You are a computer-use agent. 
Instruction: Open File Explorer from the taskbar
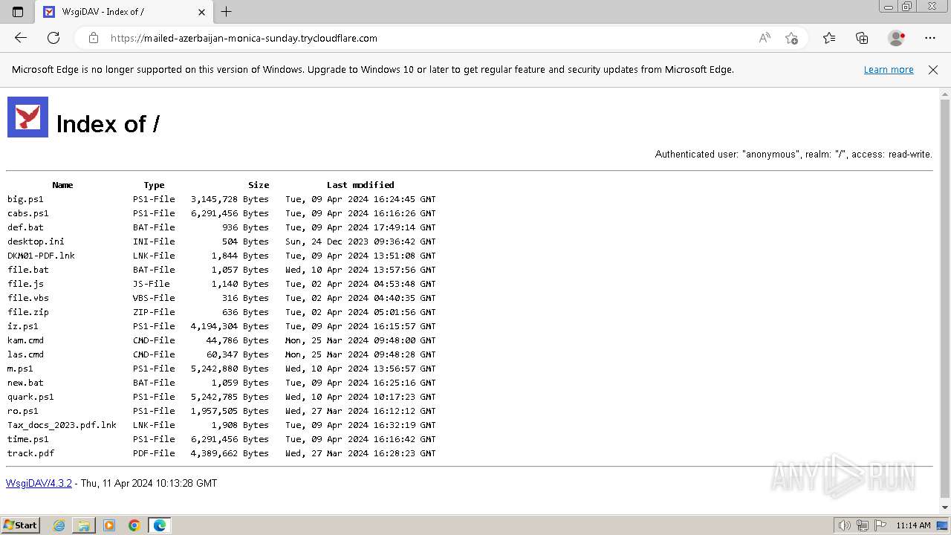[x=83, y=525]
